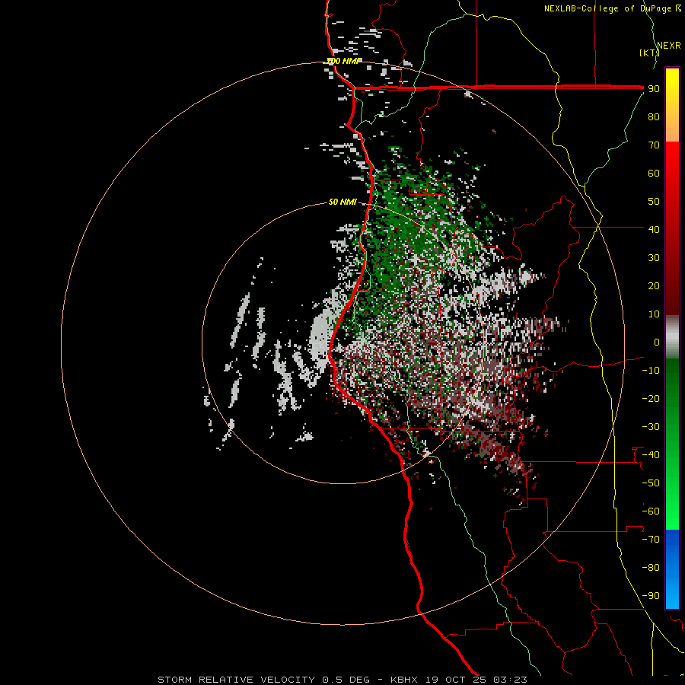The height and width of the screenshot is (685, 685).
Task: Click the 0 value on the velocity scale
Action: click(x=657, y=342)
